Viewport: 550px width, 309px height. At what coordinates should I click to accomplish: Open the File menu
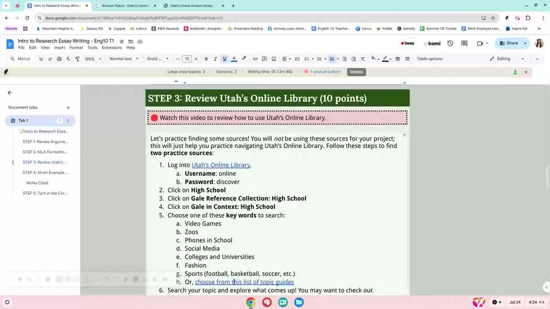[x=21, y=48]
